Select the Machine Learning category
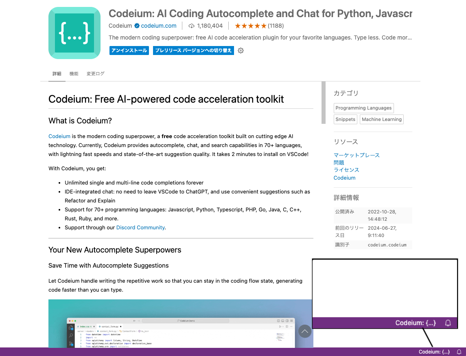This screenshot has width=466, height=356. point(381,119)
